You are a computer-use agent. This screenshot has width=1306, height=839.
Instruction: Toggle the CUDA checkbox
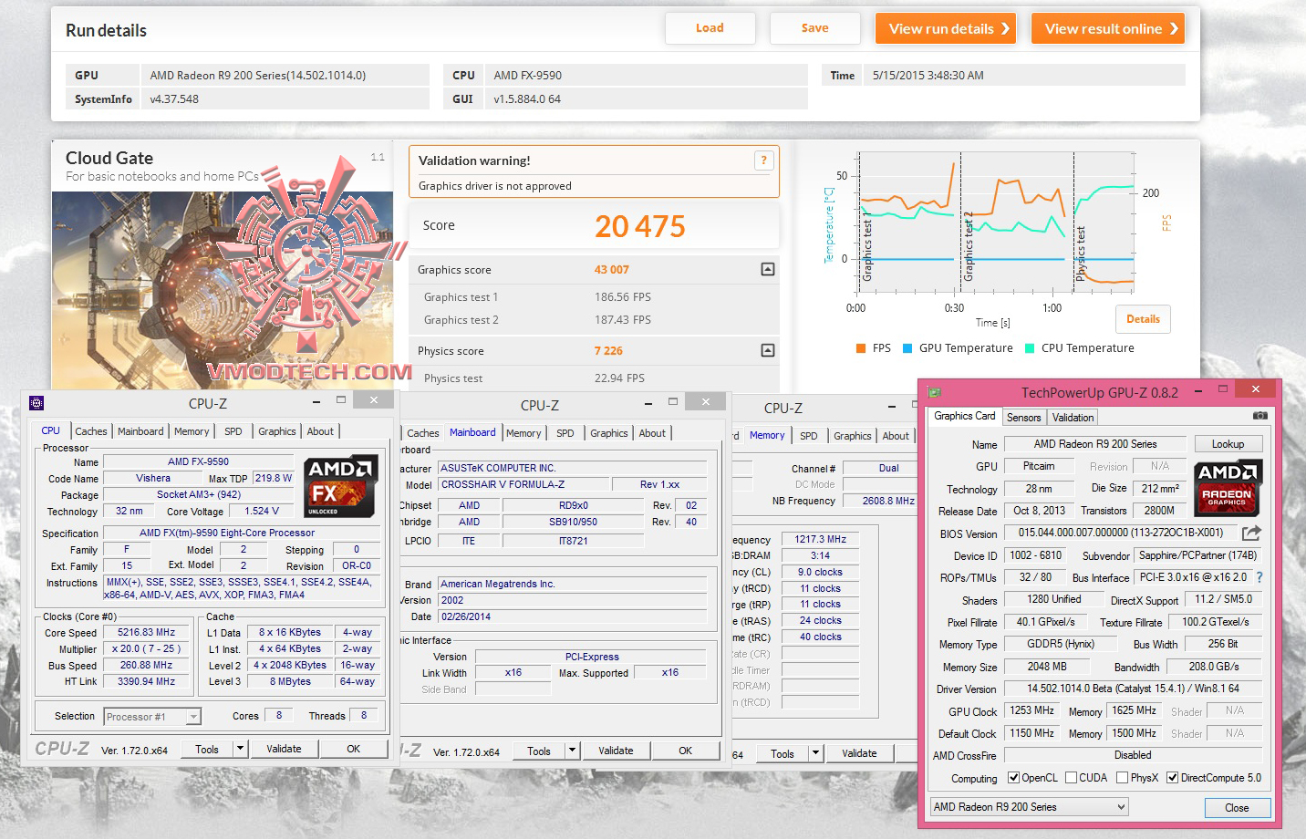[1070, 778]
